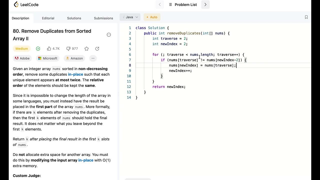Click the 4.7K likes count
Image resolution: width=320 pixels, height=180 pixels.
coord(56,48)
